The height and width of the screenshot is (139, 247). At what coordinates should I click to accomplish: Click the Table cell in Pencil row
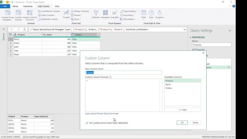[86, 39]
